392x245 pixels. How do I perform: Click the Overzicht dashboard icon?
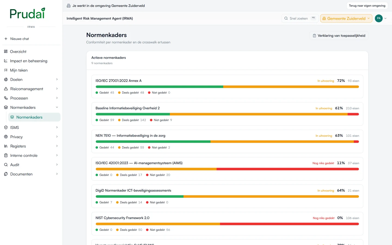[6, 51]
